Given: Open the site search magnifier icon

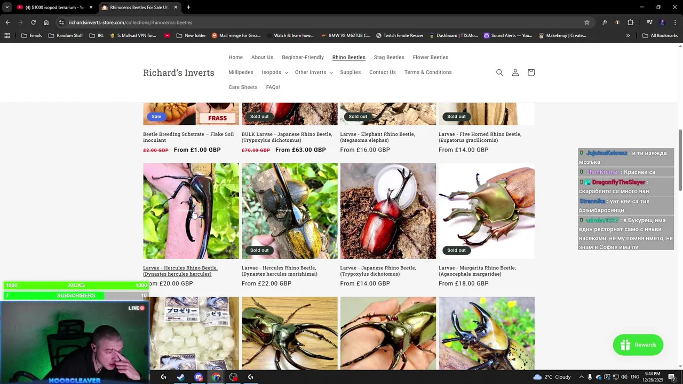Looking at the screenshot, I should click(499, 73).
